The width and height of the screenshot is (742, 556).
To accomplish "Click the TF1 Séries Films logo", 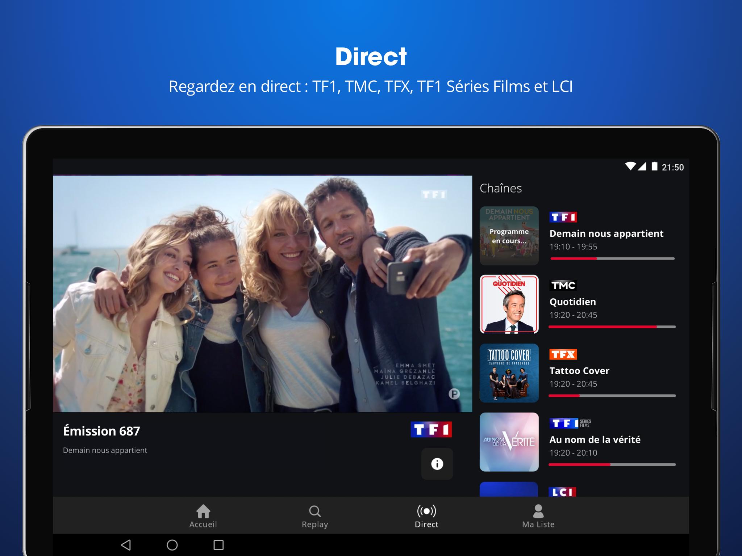I will point(570,423).
